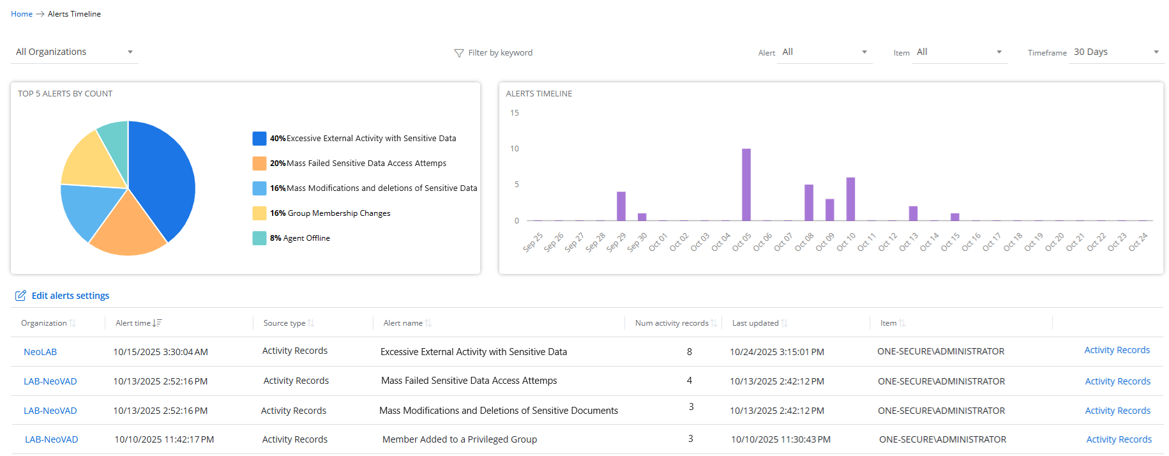This screenshot has width=1169, height=456.
Task: Expand the Item filter dropdown
Action: (958, 52)
